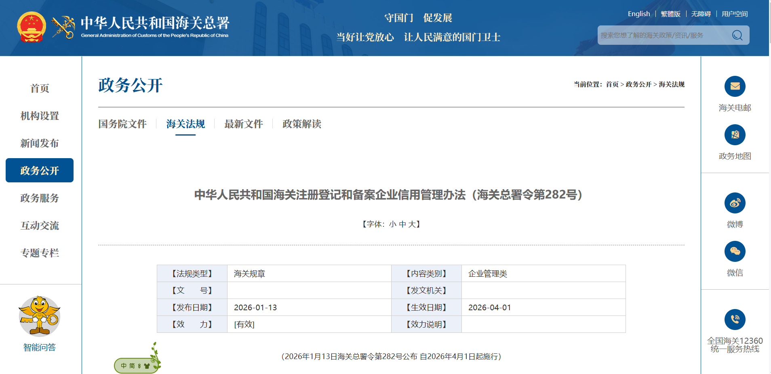Click the WeChat icon
Viewport: 771px width, 374px height.
[735, 251]
